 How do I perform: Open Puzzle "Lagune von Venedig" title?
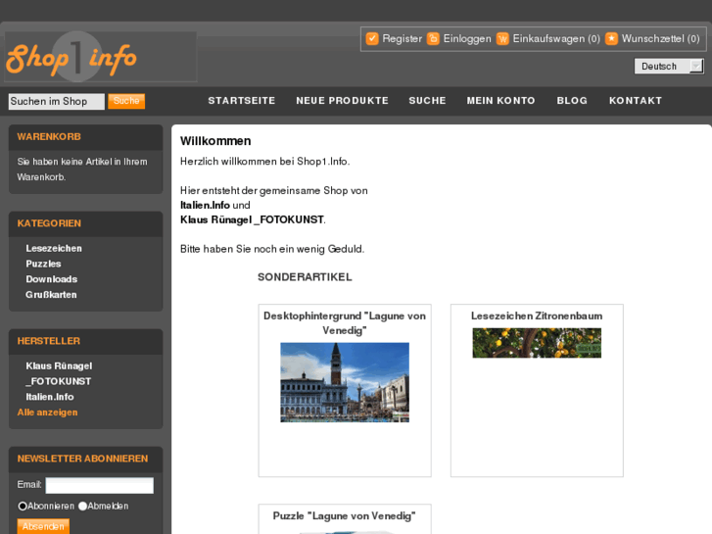[x=345, y=515]
